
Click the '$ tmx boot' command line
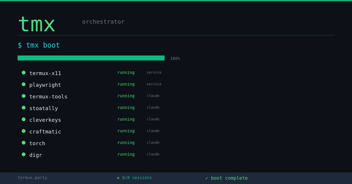click(x=39, y=45)
